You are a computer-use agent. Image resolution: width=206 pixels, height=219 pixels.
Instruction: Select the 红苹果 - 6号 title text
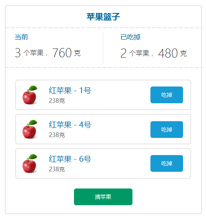pos(70,159)
